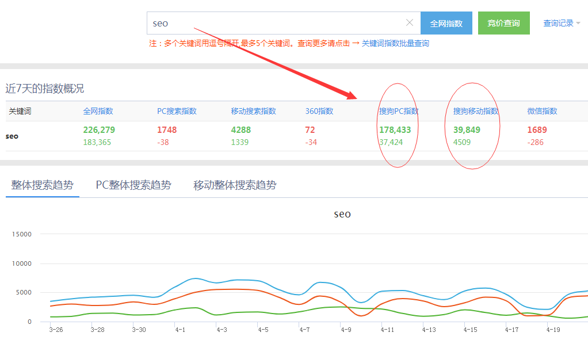
Task: Click the 微信指数 column header
Action: pyautogui.click(x=542, y=111)
